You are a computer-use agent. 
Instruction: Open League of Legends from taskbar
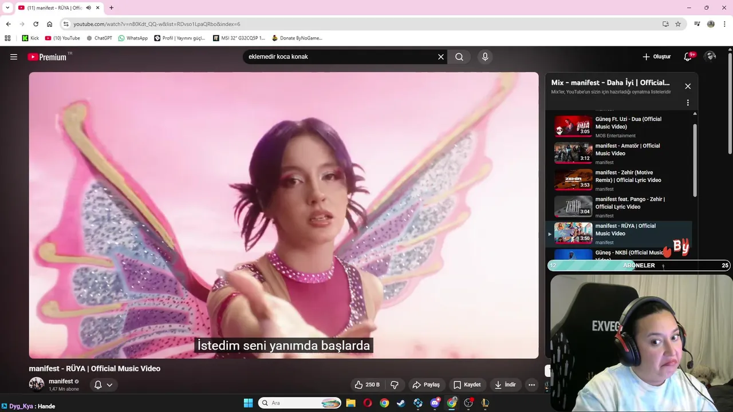point(485,403)
